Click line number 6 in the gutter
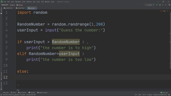 click(6, 42)
